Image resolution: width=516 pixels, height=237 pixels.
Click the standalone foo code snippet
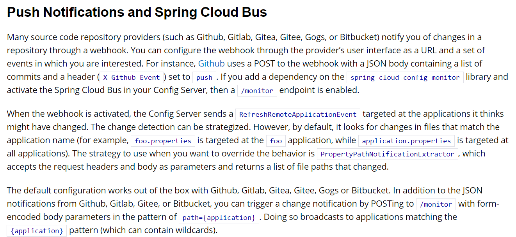pos(276,141)
